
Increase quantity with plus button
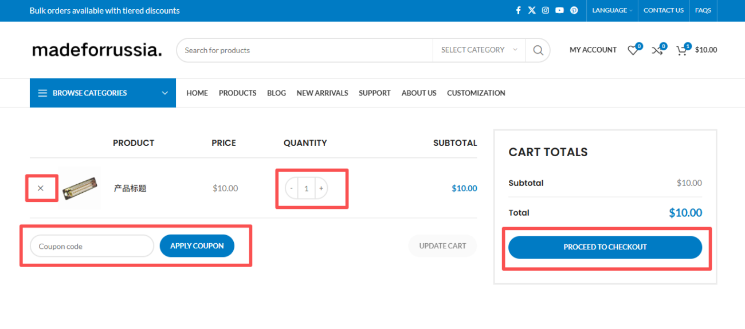321,188
